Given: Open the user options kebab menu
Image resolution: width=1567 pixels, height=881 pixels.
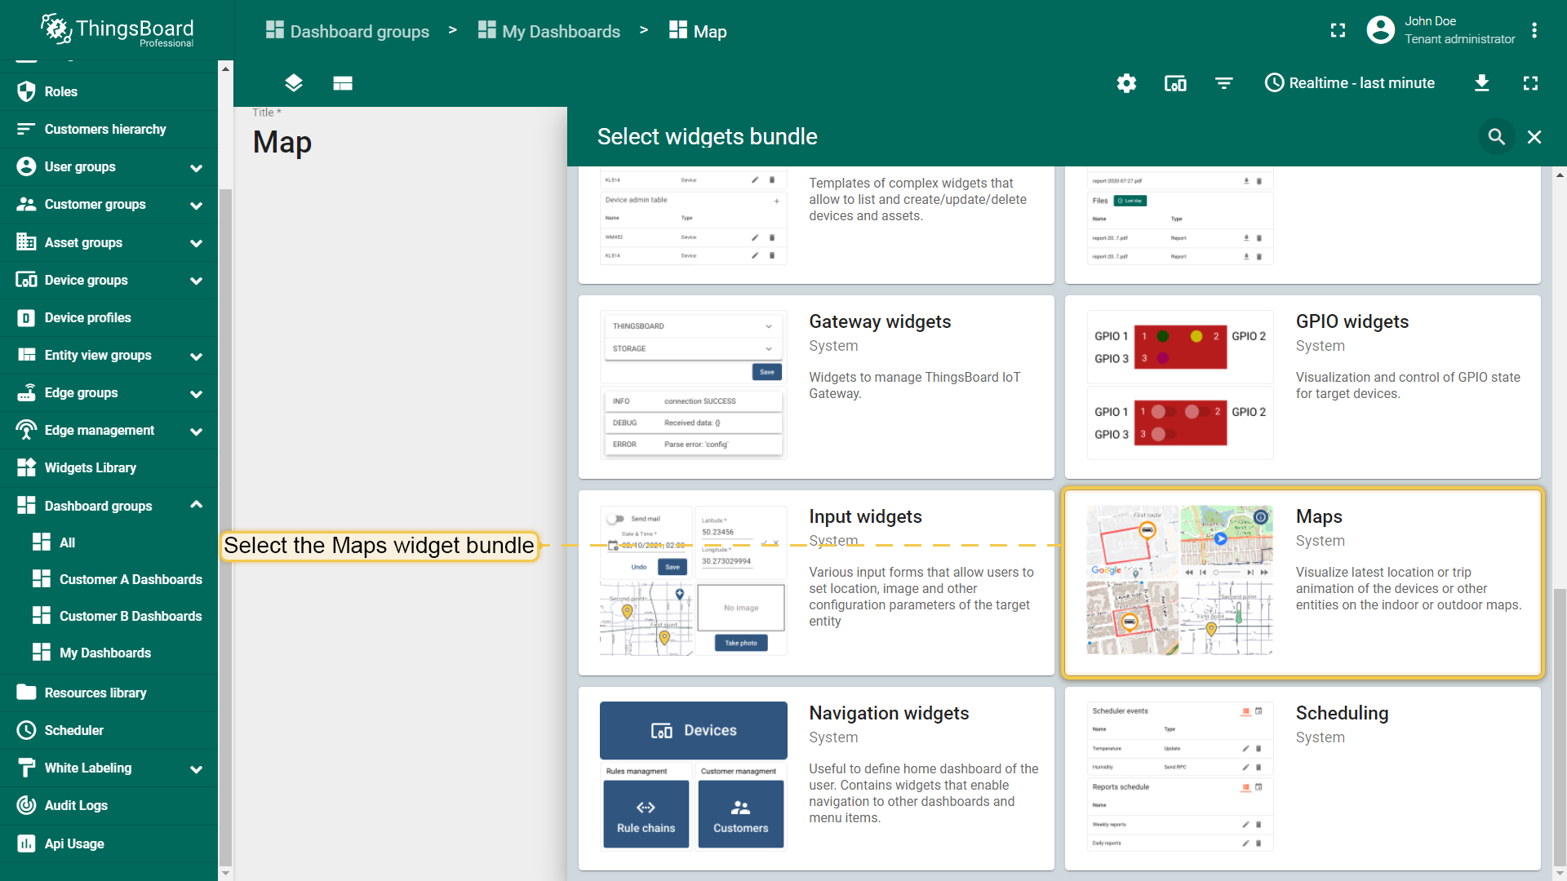Looking at the screenshot, I should point(1534,30).
